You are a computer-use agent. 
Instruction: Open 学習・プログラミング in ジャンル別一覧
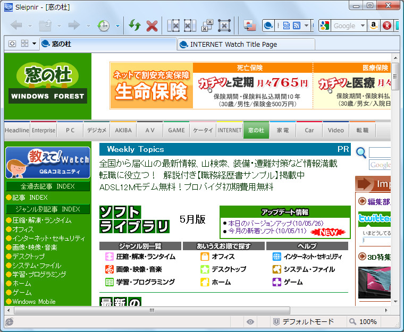pos(145,282)
